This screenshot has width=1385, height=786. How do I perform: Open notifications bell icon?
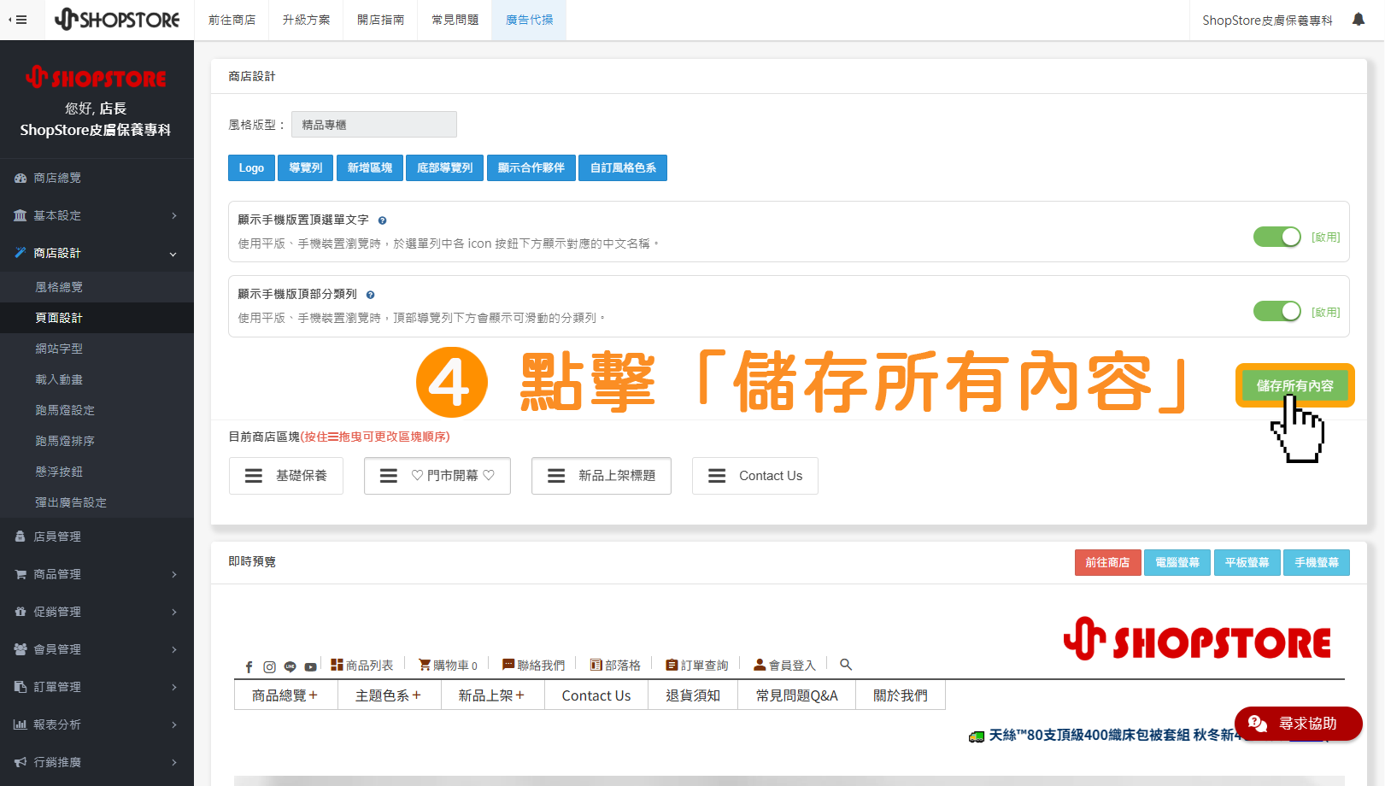point(1358,20)
